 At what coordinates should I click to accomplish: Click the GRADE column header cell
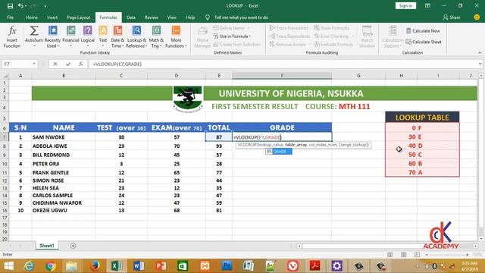282,127
